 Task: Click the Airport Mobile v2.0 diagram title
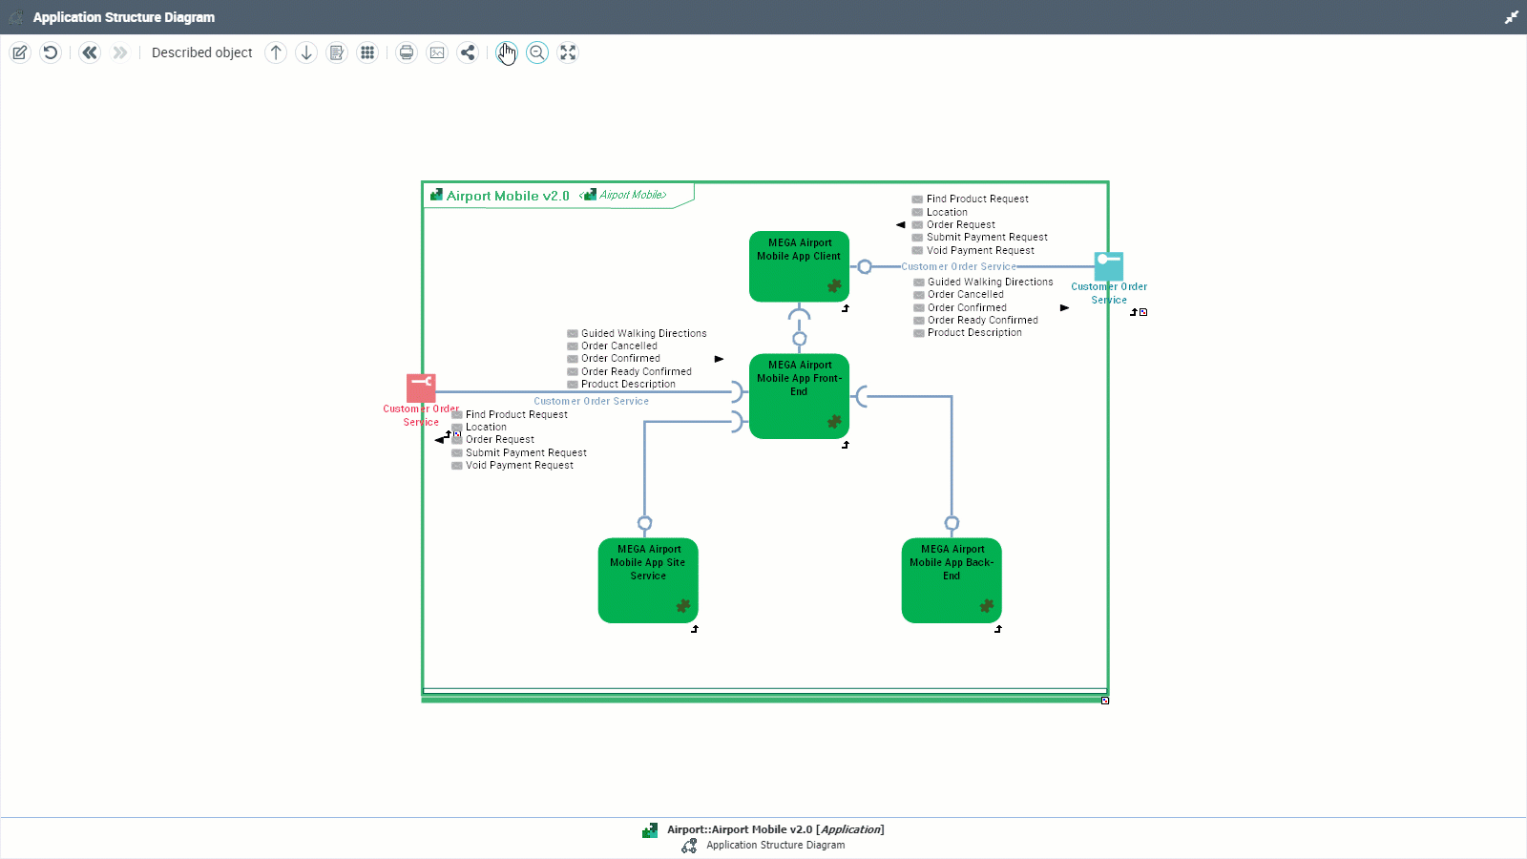pyautogui.click(x=508, y=196)
